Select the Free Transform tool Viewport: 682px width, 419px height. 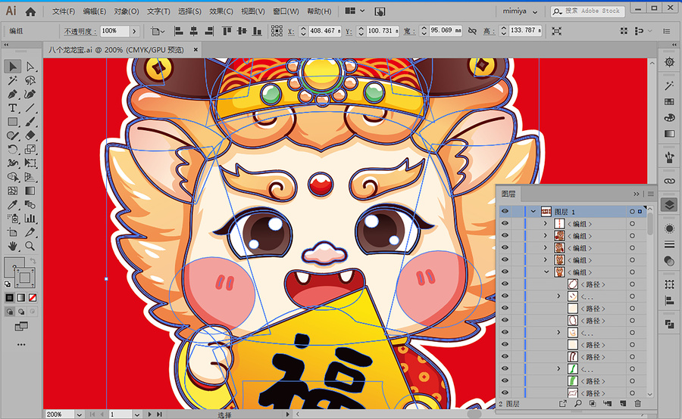tap(30, 163)
